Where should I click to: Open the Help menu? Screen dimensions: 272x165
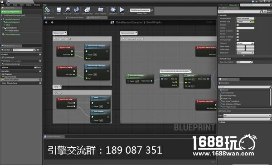tap(44, 5)
